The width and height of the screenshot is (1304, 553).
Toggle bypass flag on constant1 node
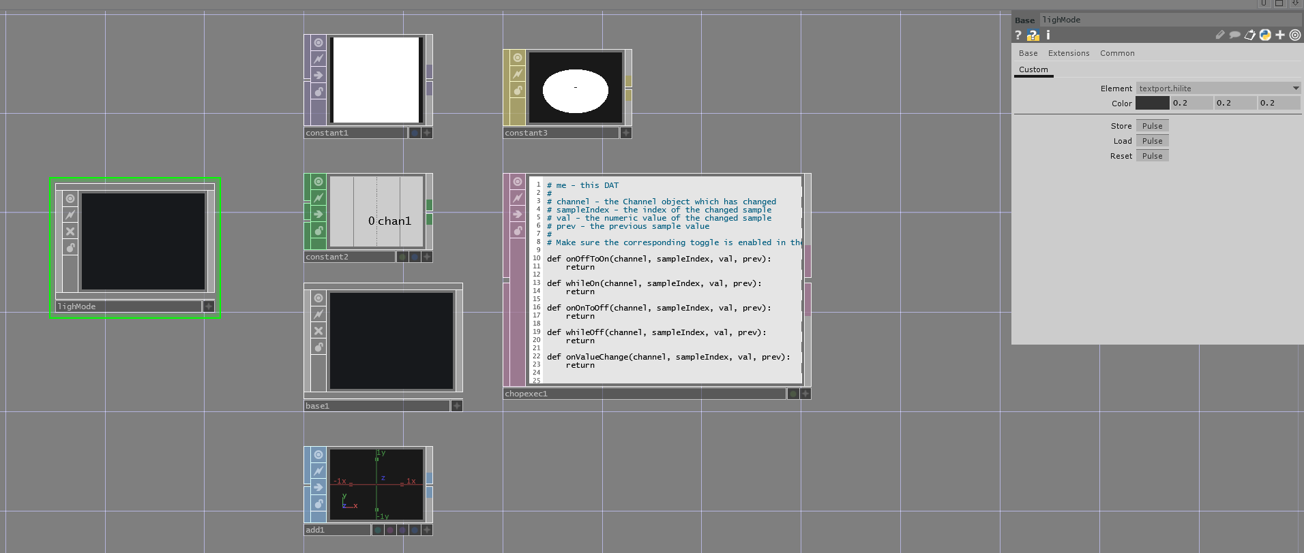tap(318, 59)
